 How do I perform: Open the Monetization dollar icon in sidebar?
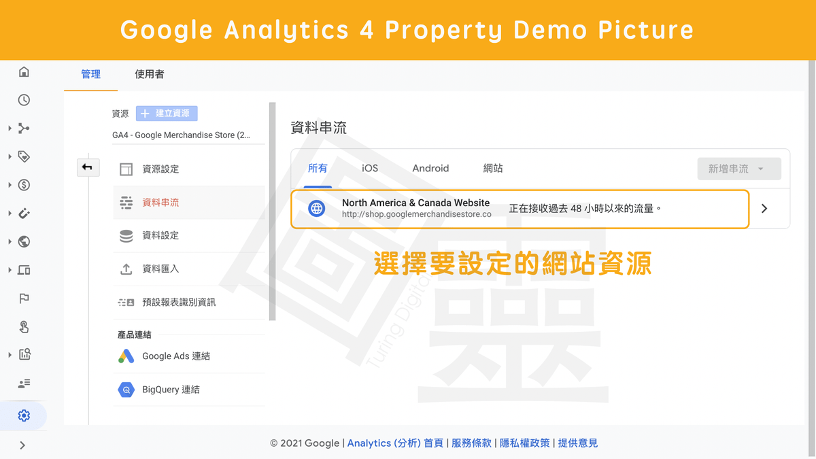tap(24, 185)
